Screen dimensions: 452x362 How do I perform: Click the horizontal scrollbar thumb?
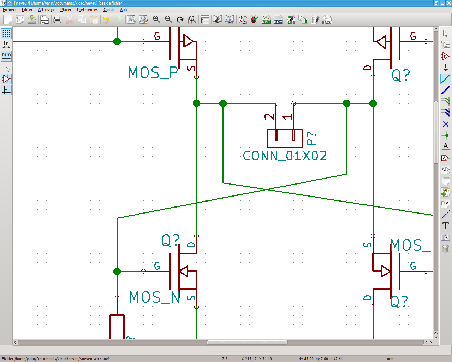coord(247,342)
